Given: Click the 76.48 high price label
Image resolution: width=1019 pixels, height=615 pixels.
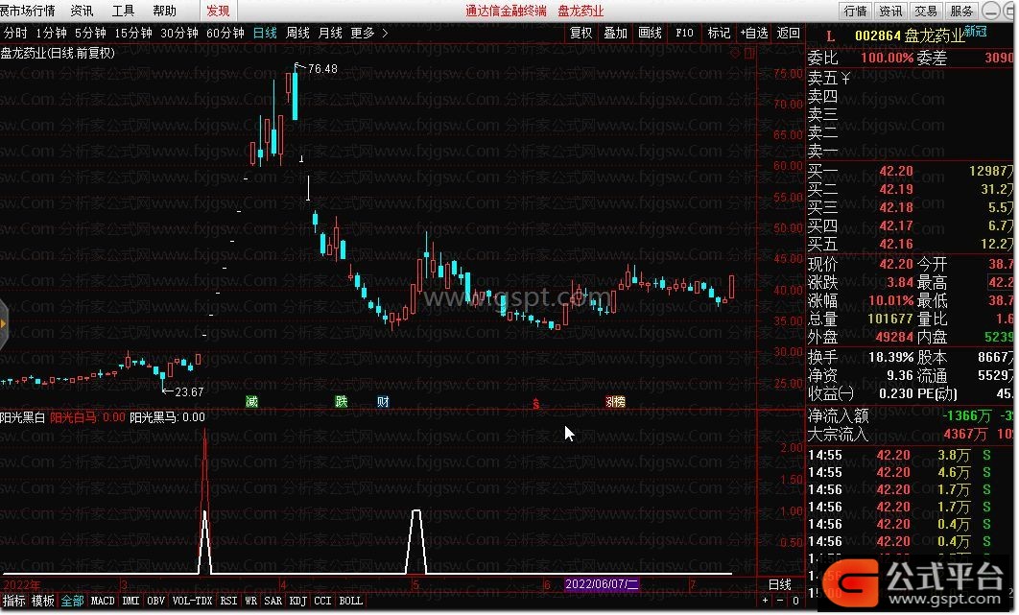Looking at the screenshot, I should pyautogui.click(x=322, y=69).
